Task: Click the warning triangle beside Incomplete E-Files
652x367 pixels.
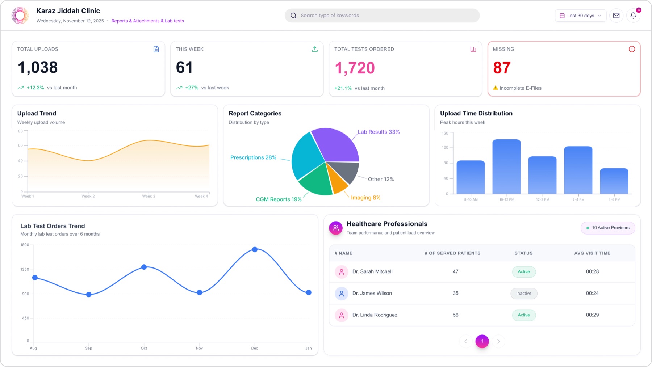Action: point(496,88)
